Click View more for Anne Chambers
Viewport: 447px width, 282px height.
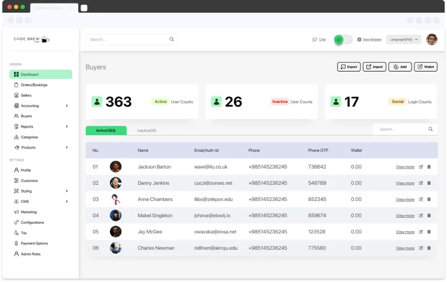405,199
